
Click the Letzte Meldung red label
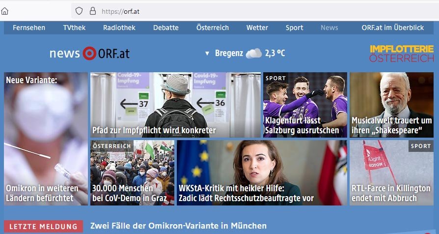pyautogui.click(x=43, y=227)
